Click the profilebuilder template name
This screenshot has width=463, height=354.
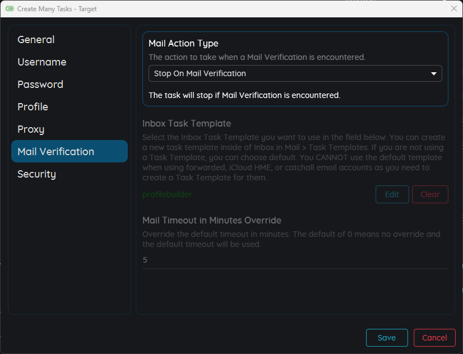coord(167,194)
